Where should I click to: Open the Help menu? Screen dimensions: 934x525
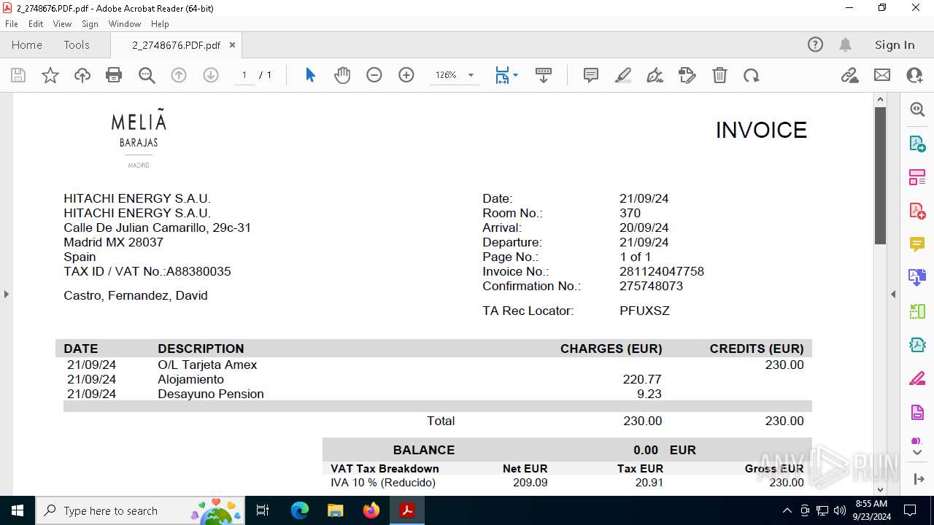(x=160, y=24)
